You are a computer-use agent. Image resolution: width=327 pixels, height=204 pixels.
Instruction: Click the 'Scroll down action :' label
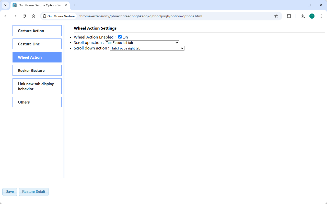pos(91,48)
